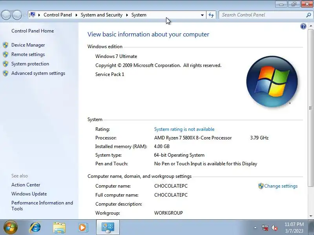This screenshot has height=235, width=314.
Task: Open Performance Information and Tools
Action: [42, 206]
